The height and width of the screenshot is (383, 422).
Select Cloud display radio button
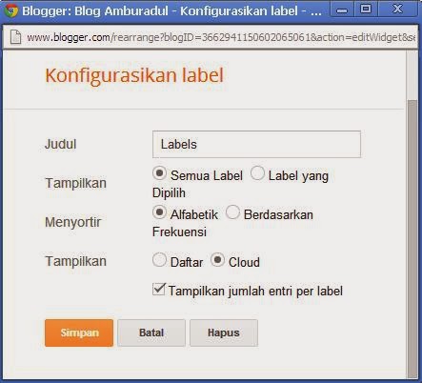pos(218,260)
